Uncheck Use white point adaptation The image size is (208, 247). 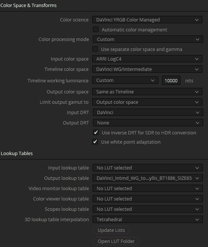95,142
